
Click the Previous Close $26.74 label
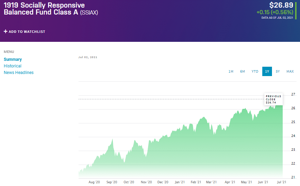click(x=273, y=99)
